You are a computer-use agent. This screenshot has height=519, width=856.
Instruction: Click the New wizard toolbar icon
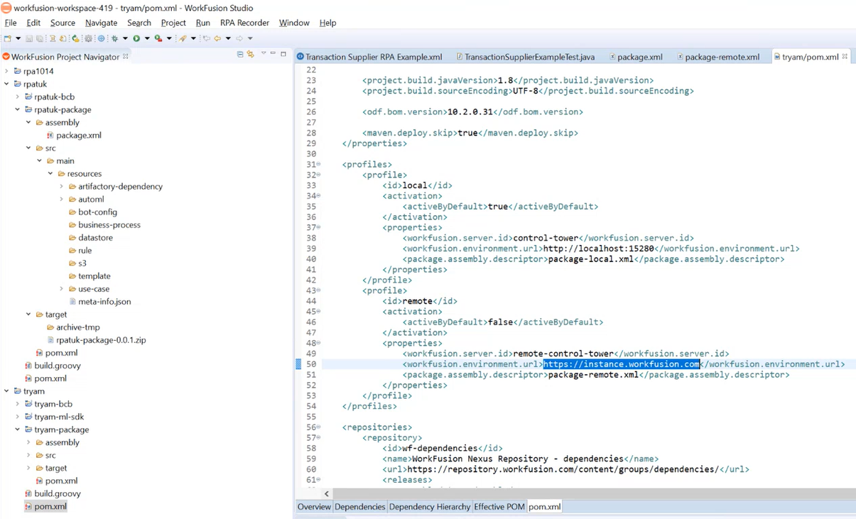pyautogui.click(x=8, y=38)
